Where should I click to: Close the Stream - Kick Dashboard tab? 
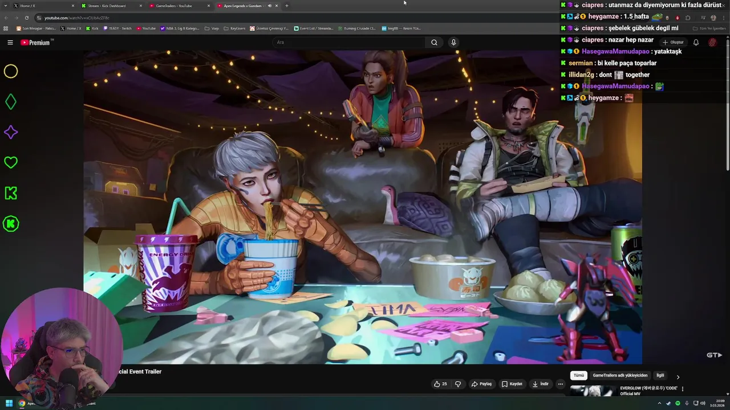point(141,6)
